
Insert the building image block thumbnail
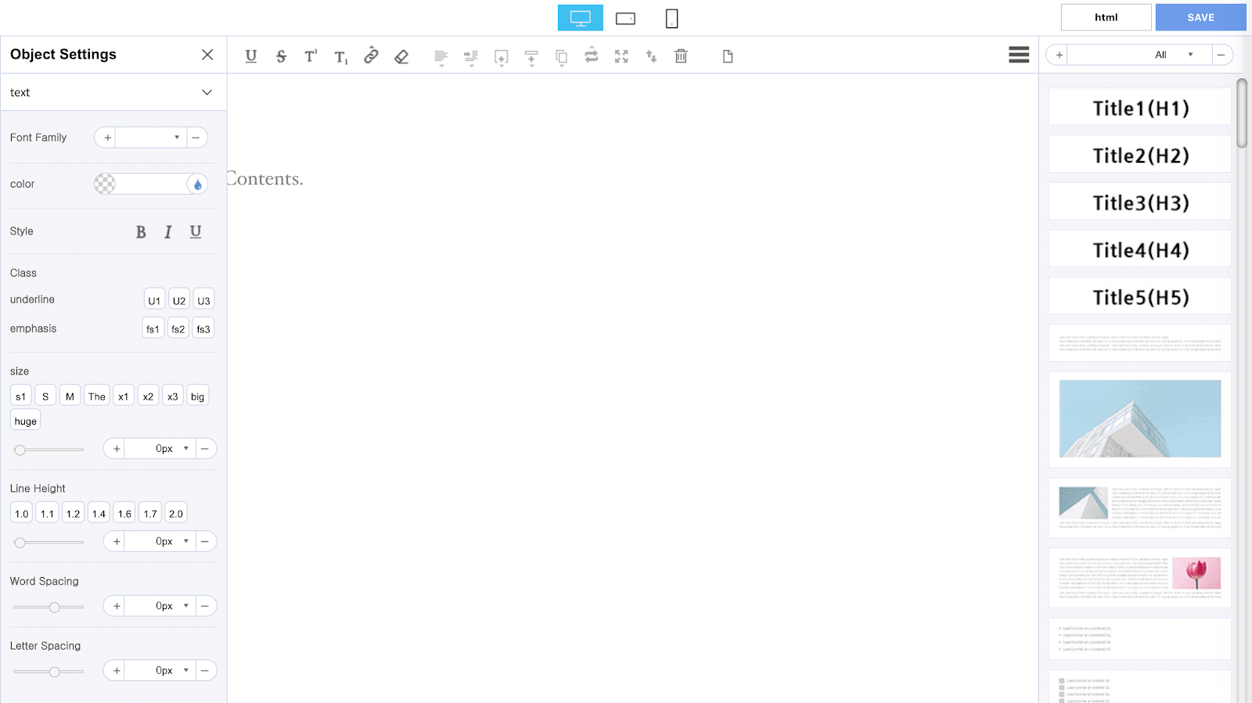coord(1140,419)
